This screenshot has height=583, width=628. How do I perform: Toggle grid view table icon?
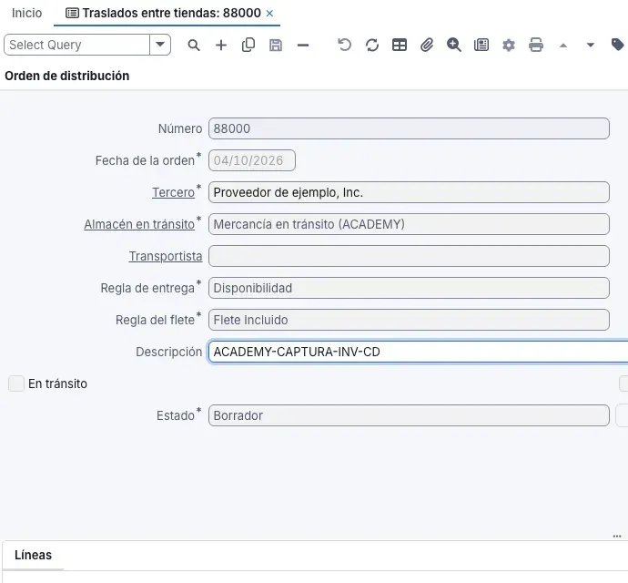(x=400, y=45)
